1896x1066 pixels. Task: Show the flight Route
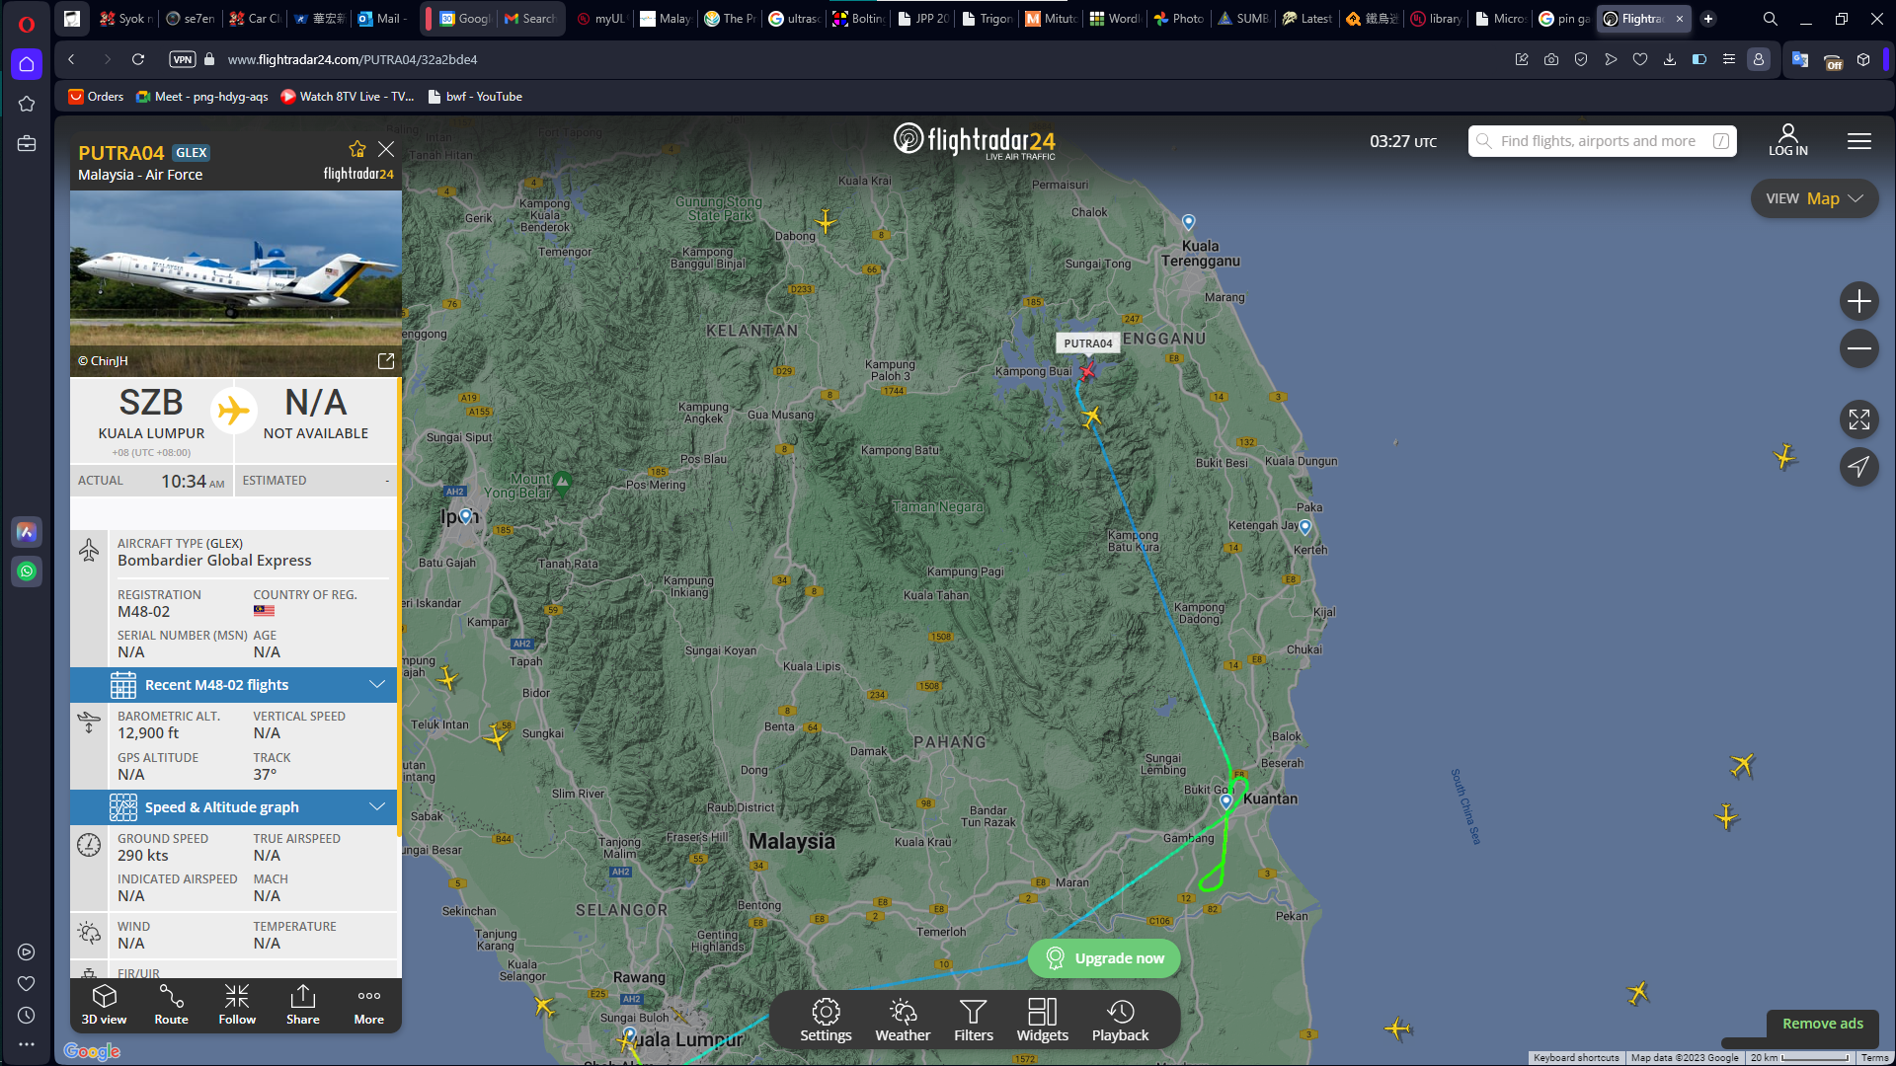171,1005
